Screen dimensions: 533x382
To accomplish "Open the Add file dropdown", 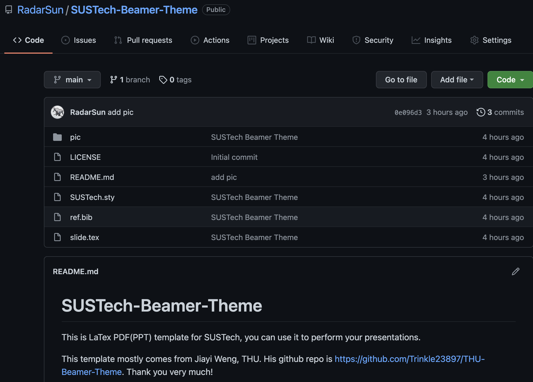I will point(457,80).
